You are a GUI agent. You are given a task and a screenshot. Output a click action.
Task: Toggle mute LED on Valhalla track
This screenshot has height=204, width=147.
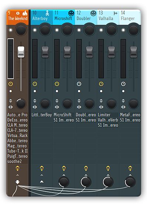101,30
